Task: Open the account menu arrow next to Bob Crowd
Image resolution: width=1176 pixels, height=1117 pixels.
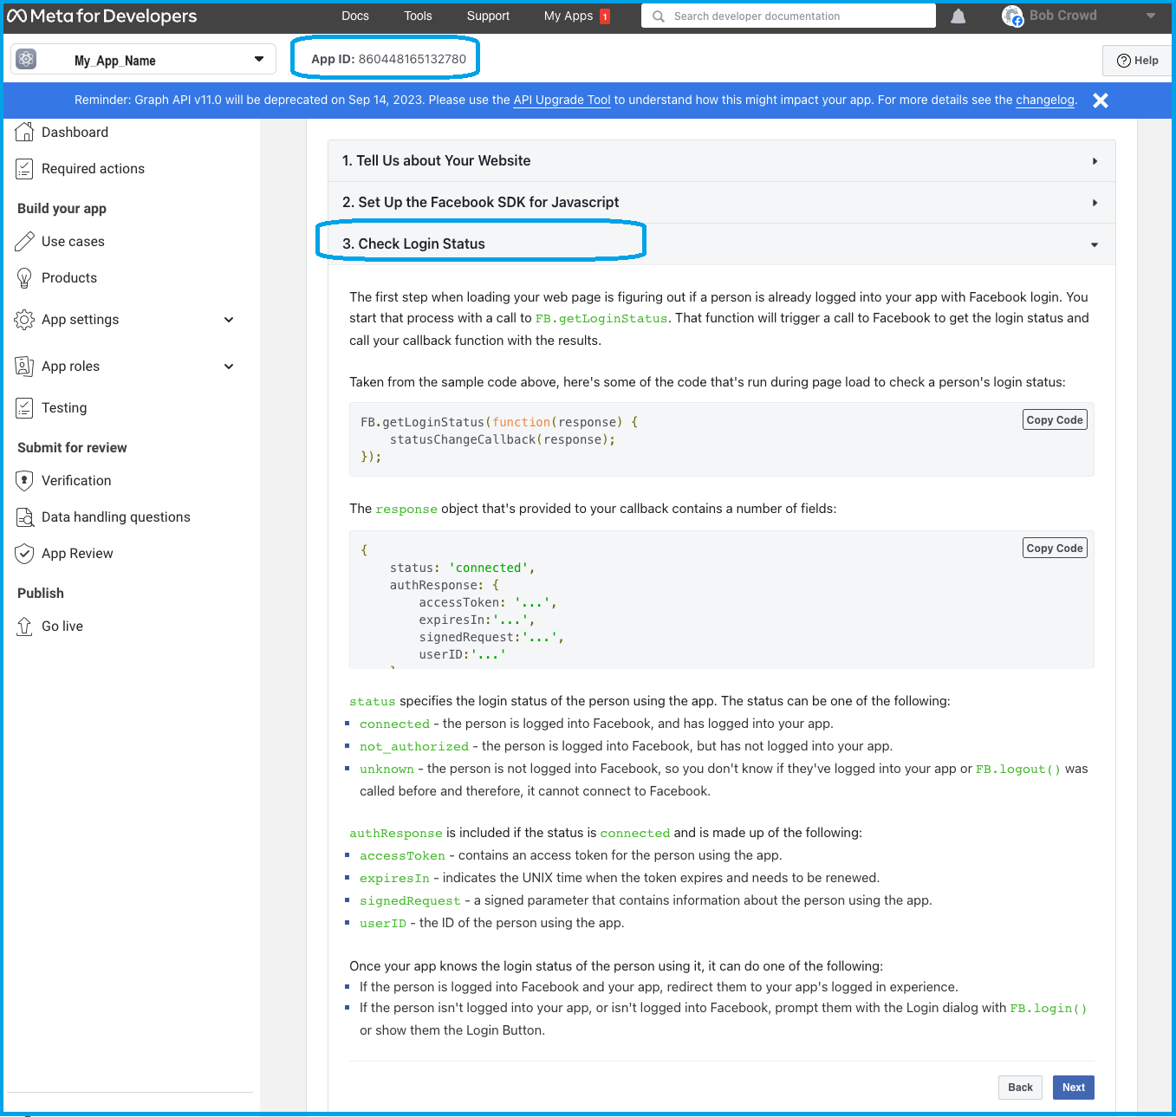Action: 1151,16
